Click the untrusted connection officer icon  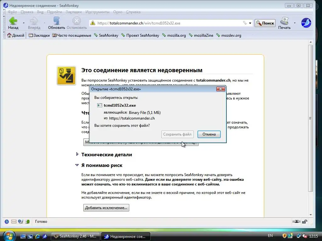coord(66,76)
